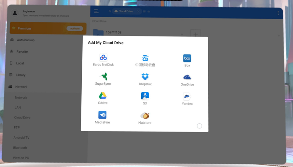This screenshot has height=167, width=293.
Task: Choose the DropBox icon
Action: pos(145,77)
